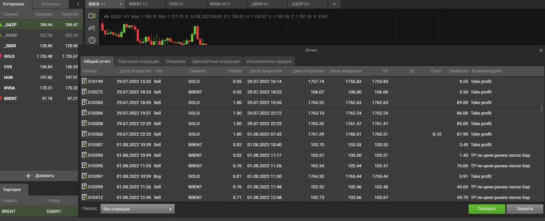545x221 pixels.
Task: Open the report's Опционы tab
Action: pos(175,61)
